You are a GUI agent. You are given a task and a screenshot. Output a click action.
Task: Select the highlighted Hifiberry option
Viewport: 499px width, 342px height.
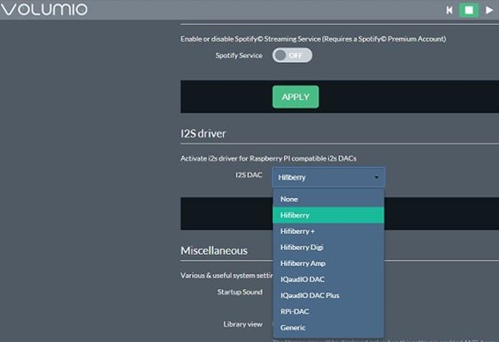tap(328, 215)
